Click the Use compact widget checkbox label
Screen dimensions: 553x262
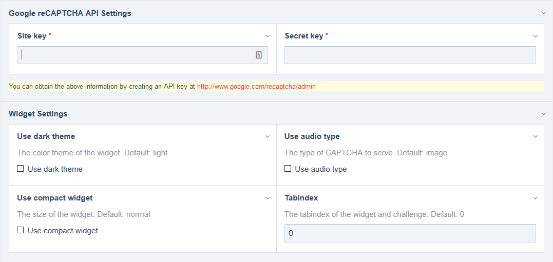63,231
